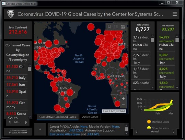Go to next country list page
185x140 pixels.
[26, 122]
